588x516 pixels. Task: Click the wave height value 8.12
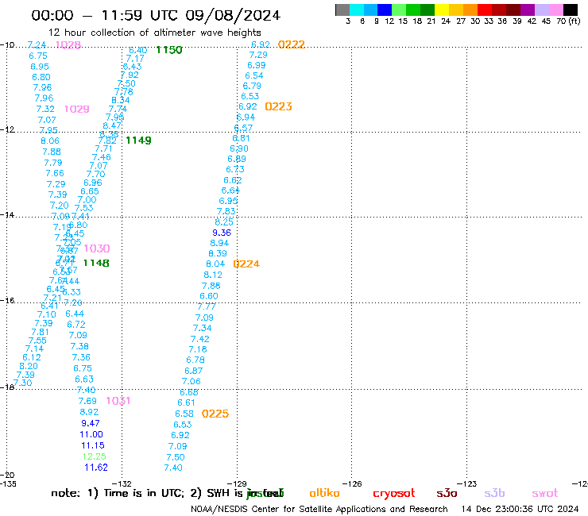pyautogui.click(x=213, y=275)
